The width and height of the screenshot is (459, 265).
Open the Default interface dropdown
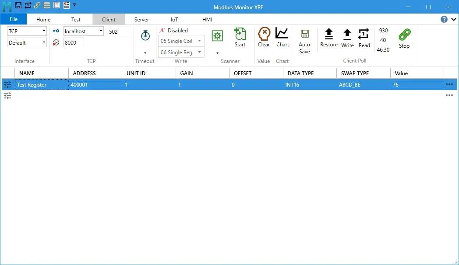point(27,43)
